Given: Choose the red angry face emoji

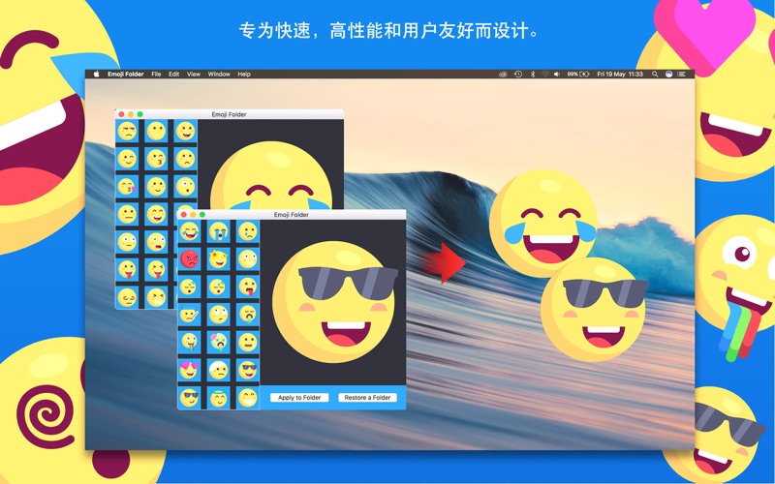Looking at the screenshot, I should click(189, 258).
